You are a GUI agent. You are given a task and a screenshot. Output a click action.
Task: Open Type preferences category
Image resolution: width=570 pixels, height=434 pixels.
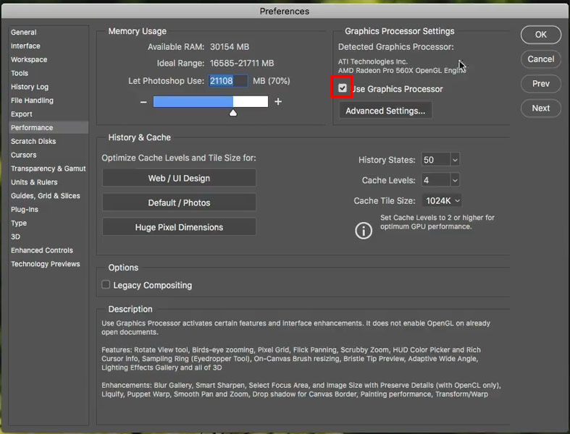(x=19, y=223)
